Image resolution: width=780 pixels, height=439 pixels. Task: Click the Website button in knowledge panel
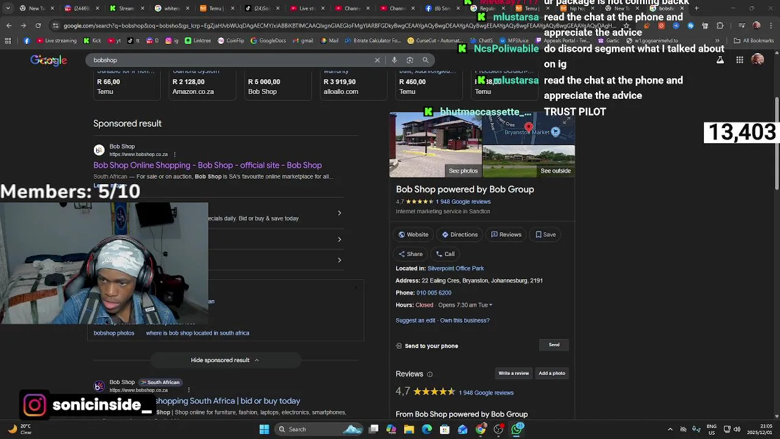click(x=413, y=234)
